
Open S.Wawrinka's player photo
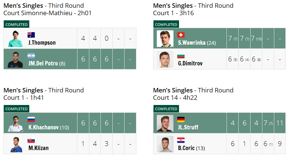(165, 39)
